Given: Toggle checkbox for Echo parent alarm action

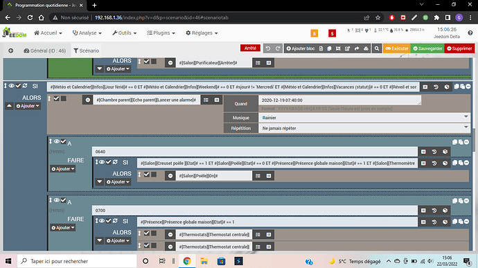Looking at the screenshot, I should tap(56, 98).
